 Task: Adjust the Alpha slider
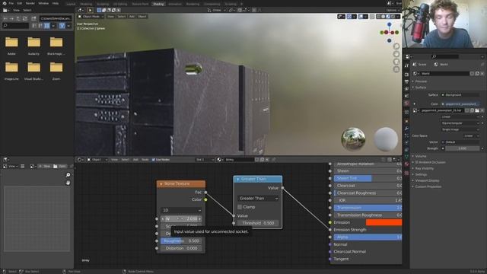click(368, 237)
